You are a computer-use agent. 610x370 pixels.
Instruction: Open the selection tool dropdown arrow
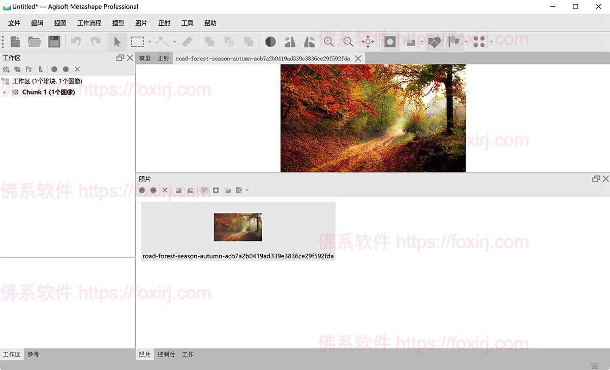click(x=149, y=42)
